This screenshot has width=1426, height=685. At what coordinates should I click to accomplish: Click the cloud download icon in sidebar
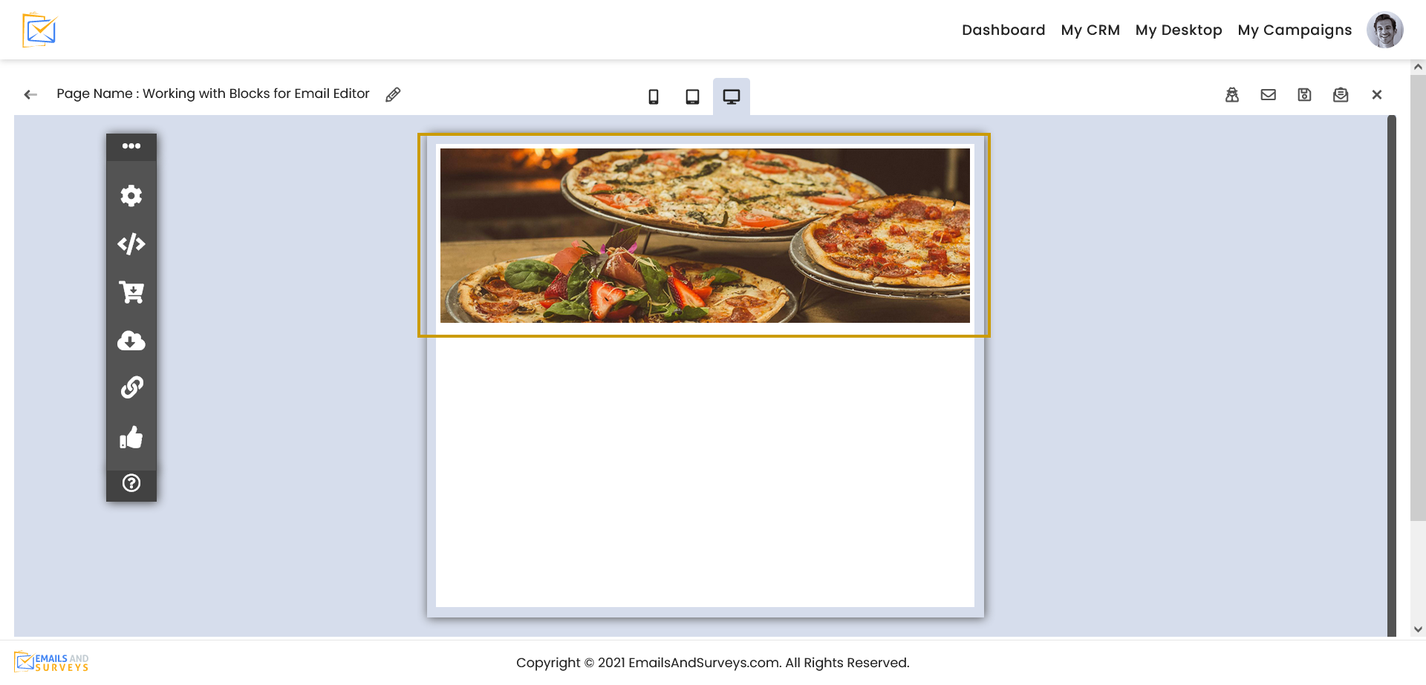point(131,341)
